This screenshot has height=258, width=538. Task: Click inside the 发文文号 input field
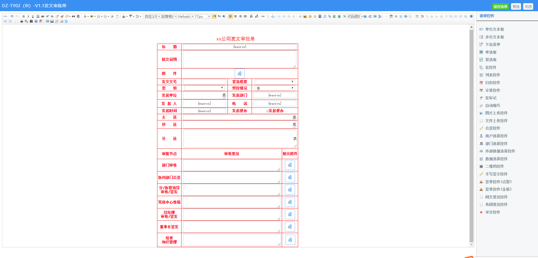coord(204,81)
